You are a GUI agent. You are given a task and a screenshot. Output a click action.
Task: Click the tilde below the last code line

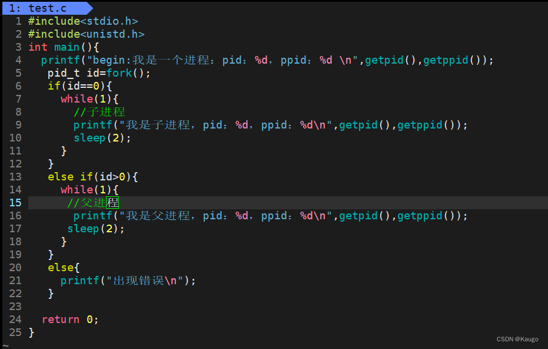coord(5,345)
